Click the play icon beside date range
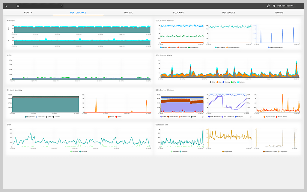The image size is (307, 192). pyautogui.click(x=268, y=6)
